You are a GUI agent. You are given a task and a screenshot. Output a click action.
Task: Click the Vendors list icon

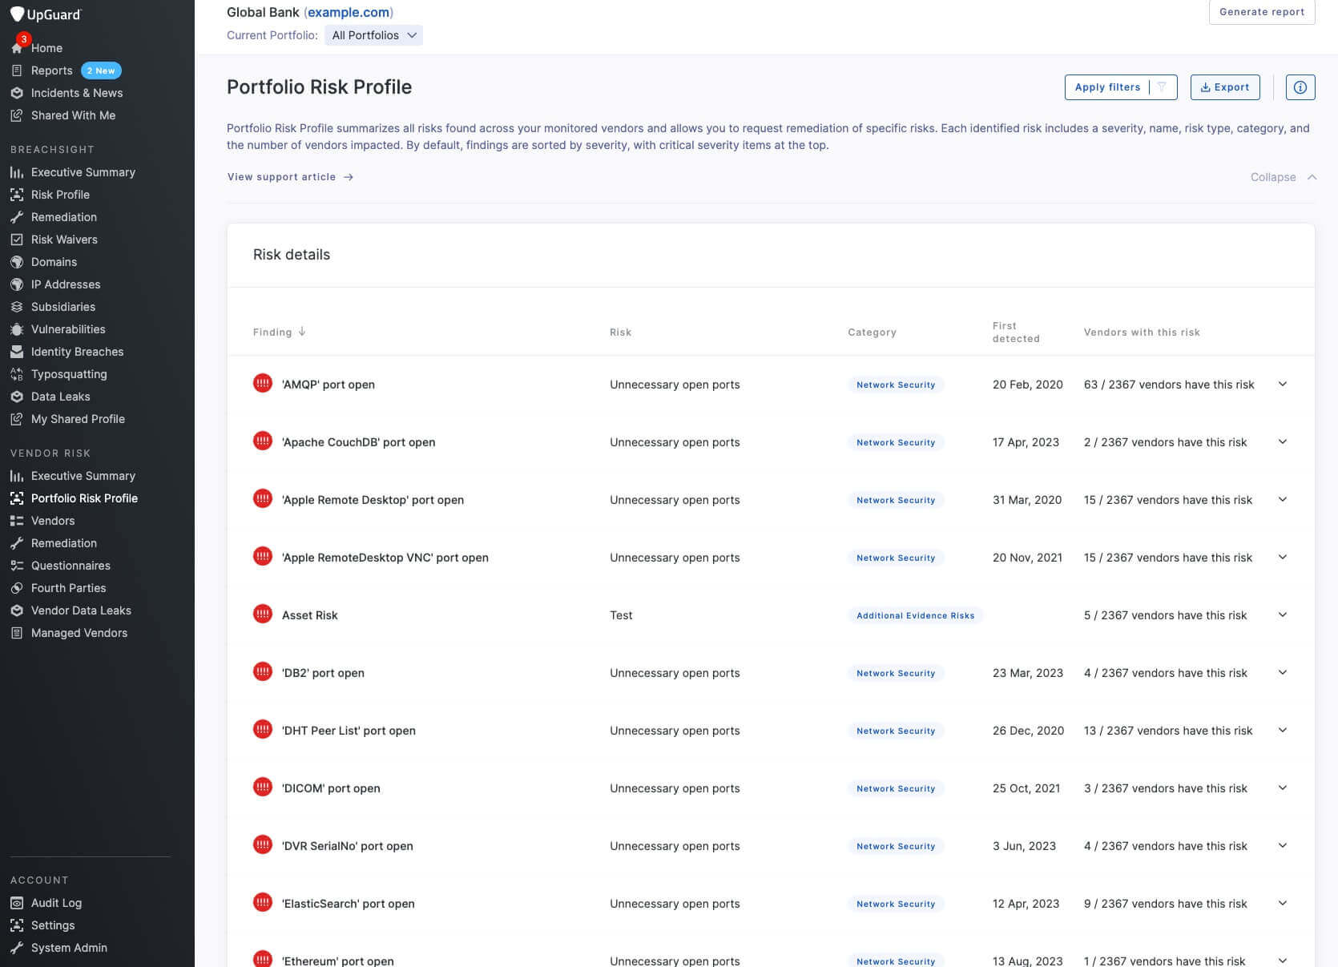17,521
